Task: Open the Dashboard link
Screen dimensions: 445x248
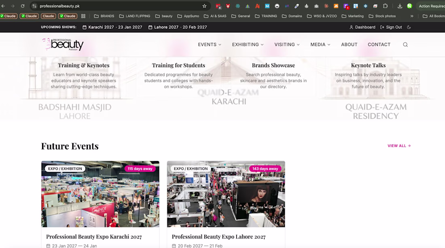Action: click(x=362, y=27)
